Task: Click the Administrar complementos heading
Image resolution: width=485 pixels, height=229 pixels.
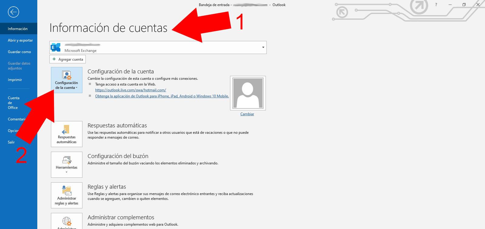Action: point(121,217)
